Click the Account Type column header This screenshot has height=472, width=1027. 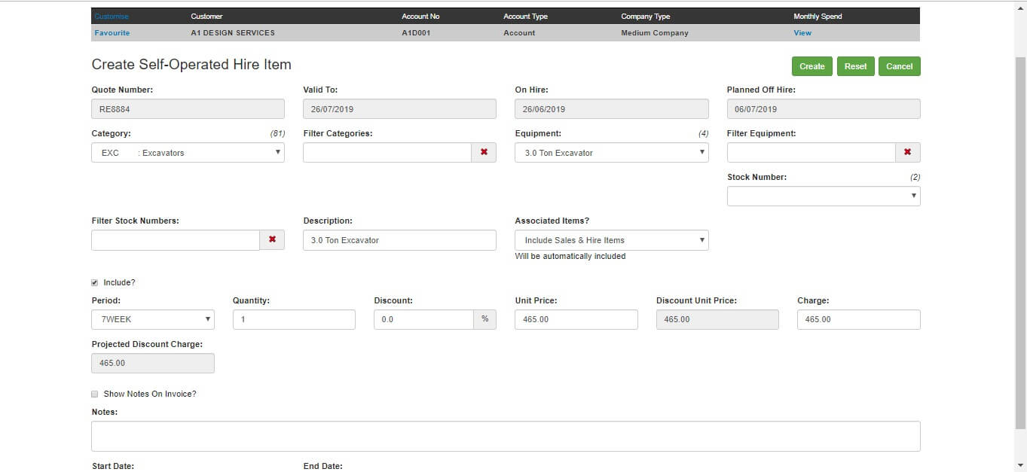point(525,17)
